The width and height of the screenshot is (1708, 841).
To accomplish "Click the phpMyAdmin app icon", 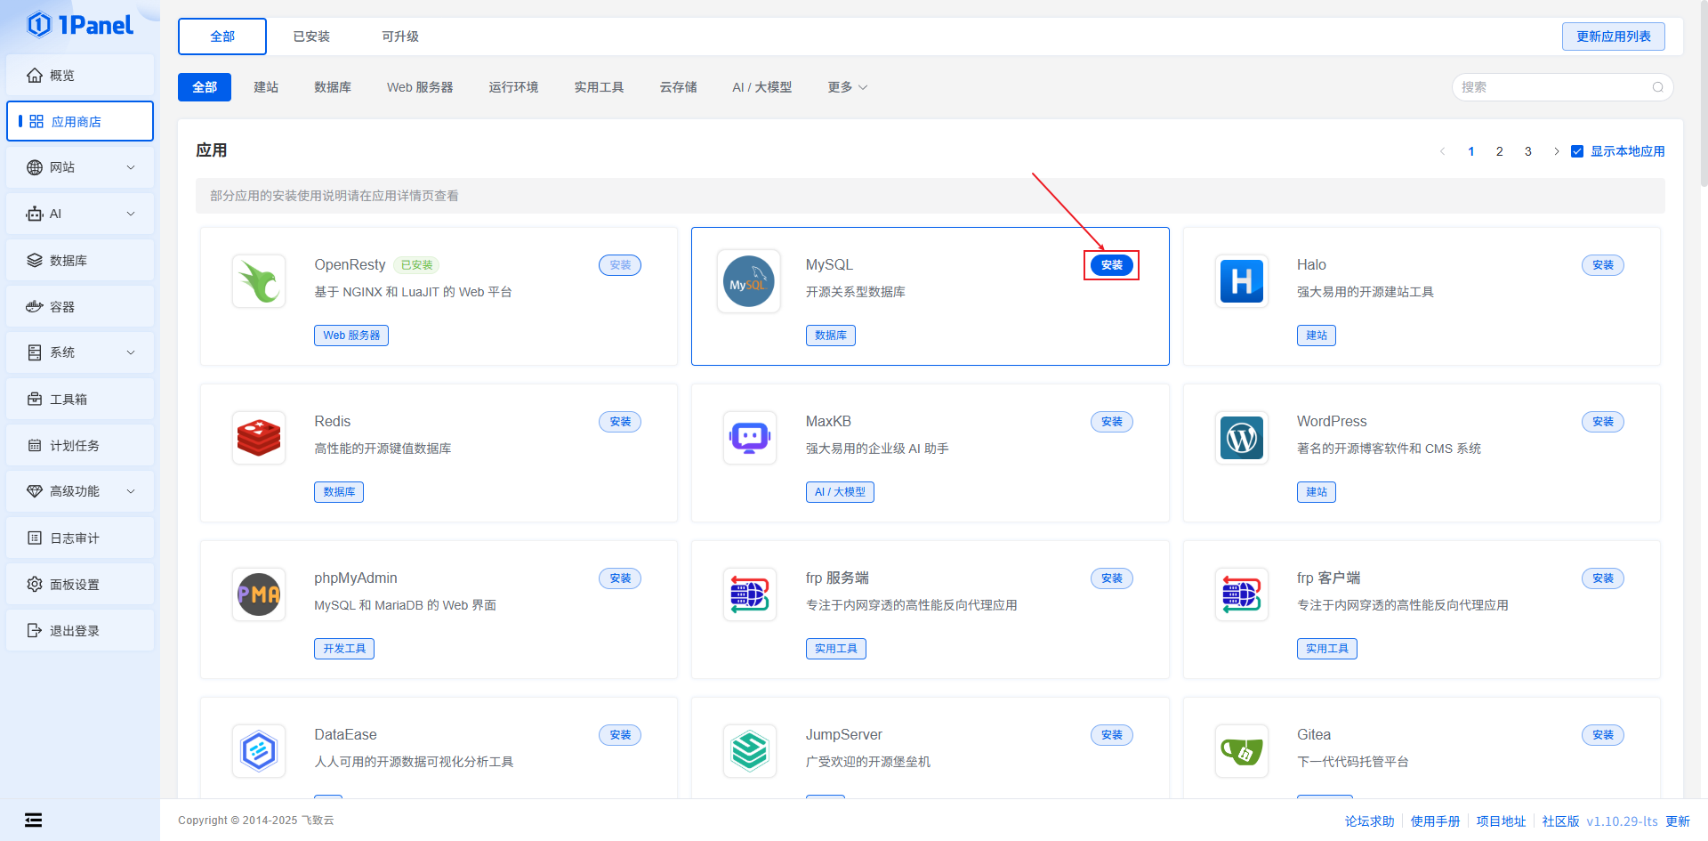I will 259,594.
